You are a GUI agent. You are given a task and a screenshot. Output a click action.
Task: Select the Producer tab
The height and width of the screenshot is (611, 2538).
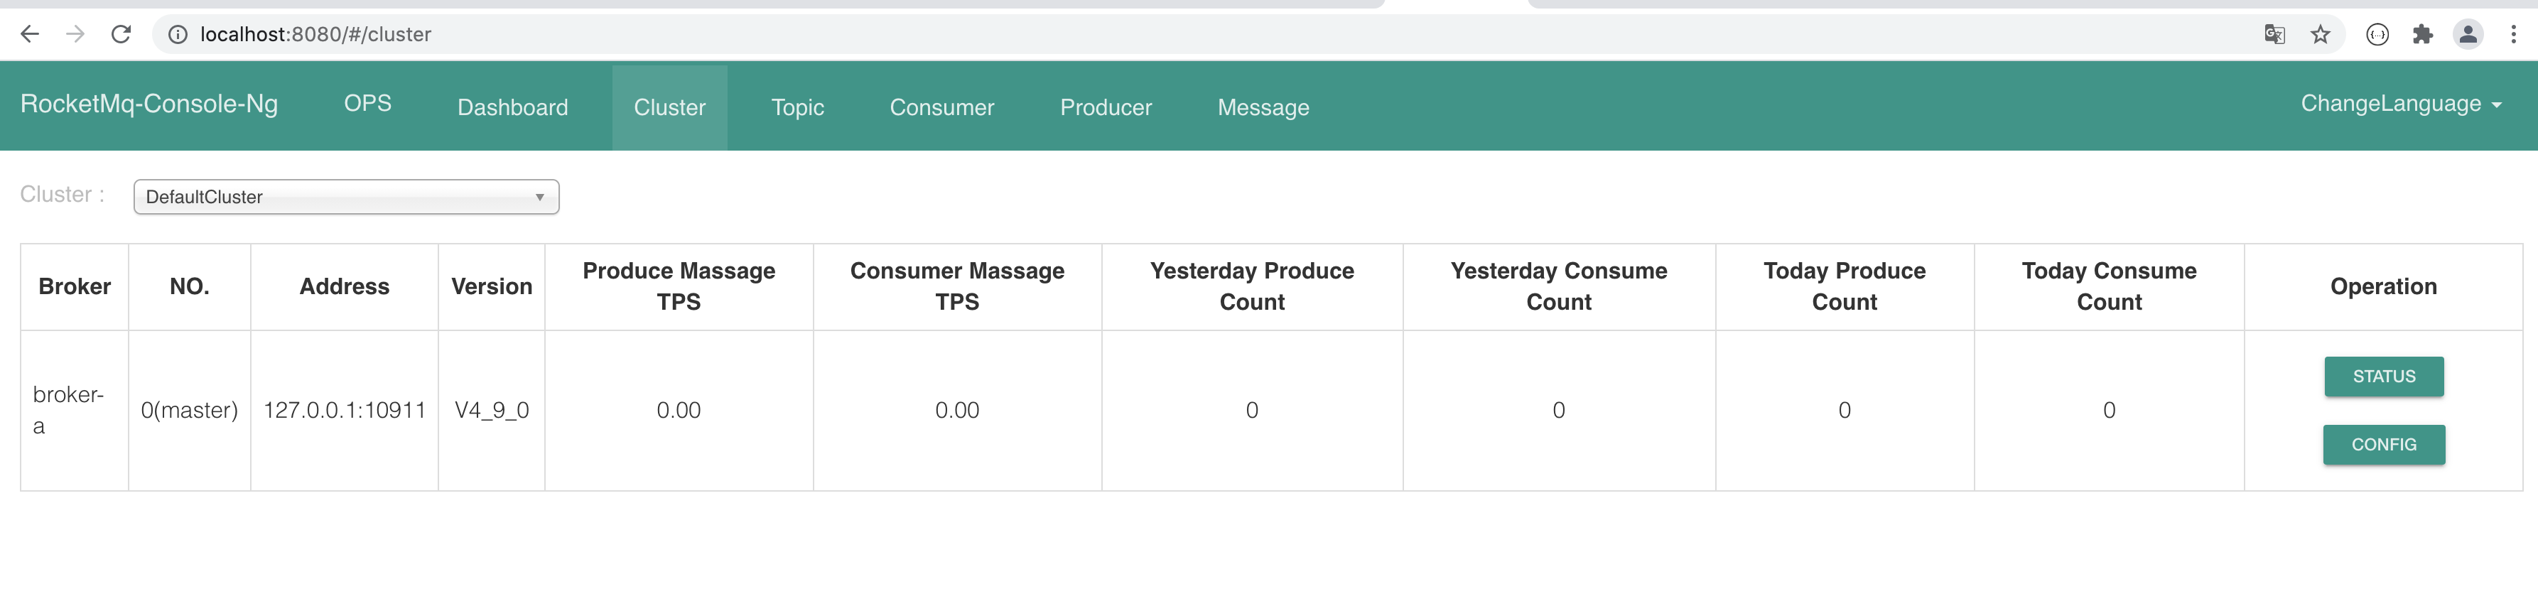(1106, 107)
